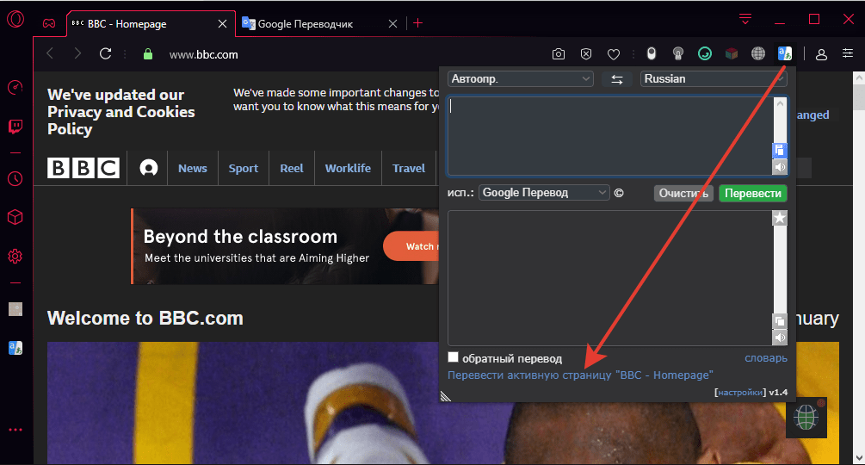Click the star favorite icon in output box

tap(780, 219)
